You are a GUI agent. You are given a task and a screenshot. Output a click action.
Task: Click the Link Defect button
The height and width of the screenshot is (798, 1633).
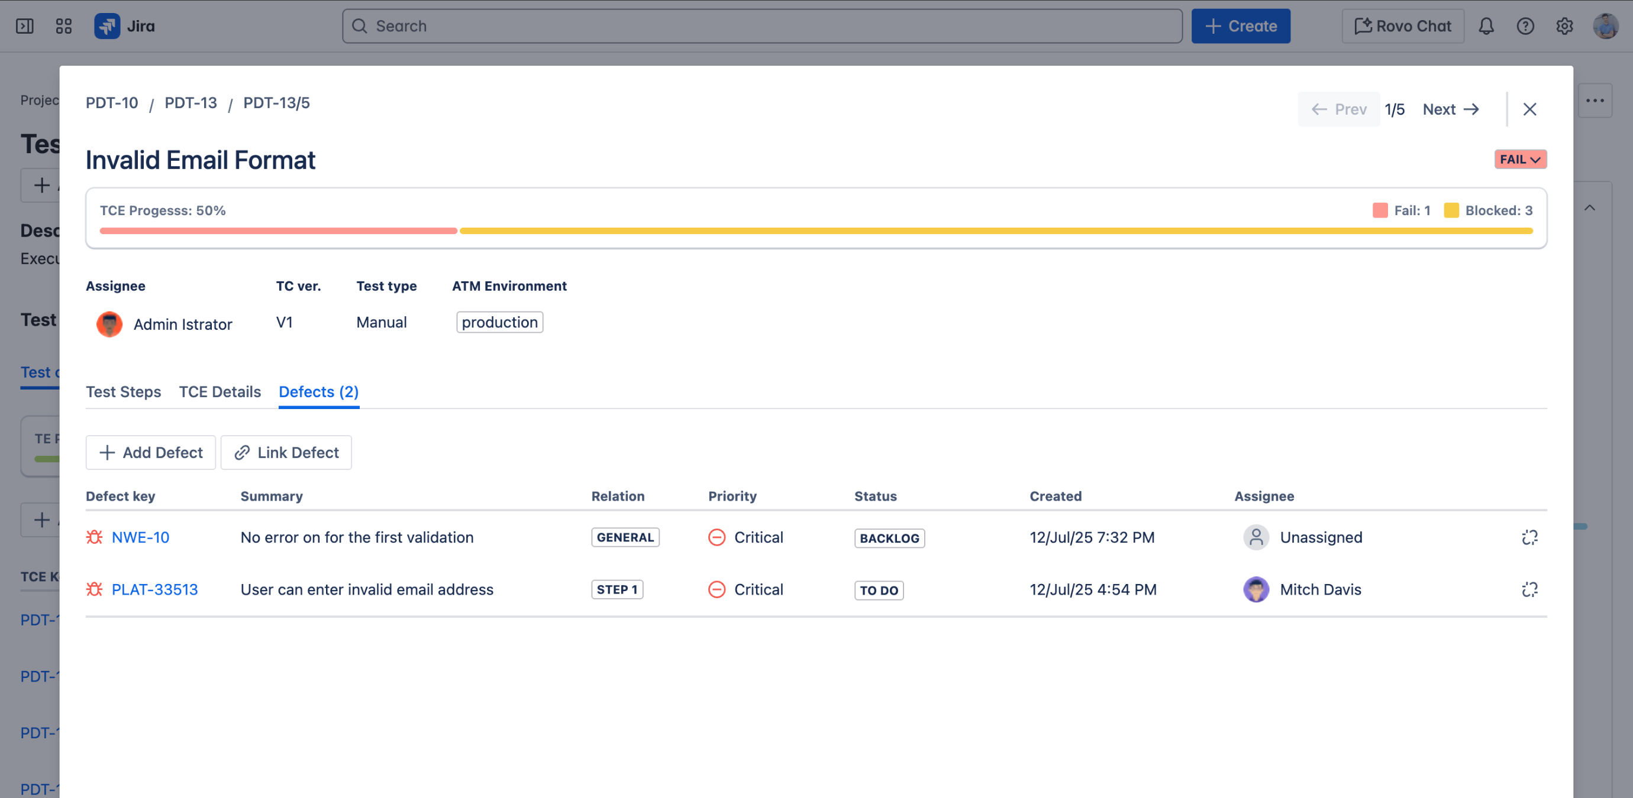point(286,452)
